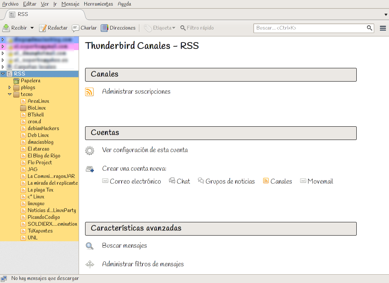Click the Etiqueta tag icon

(x=148, y=28)
